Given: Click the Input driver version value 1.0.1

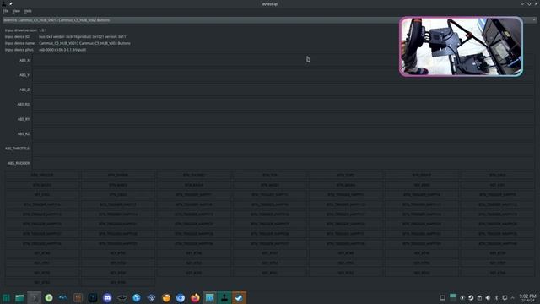Looking at the screenshot, I should (42, 30).
